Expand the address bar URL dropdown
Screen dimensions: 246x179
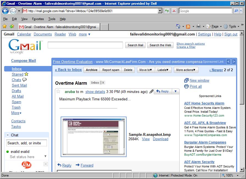coord(160,11)
